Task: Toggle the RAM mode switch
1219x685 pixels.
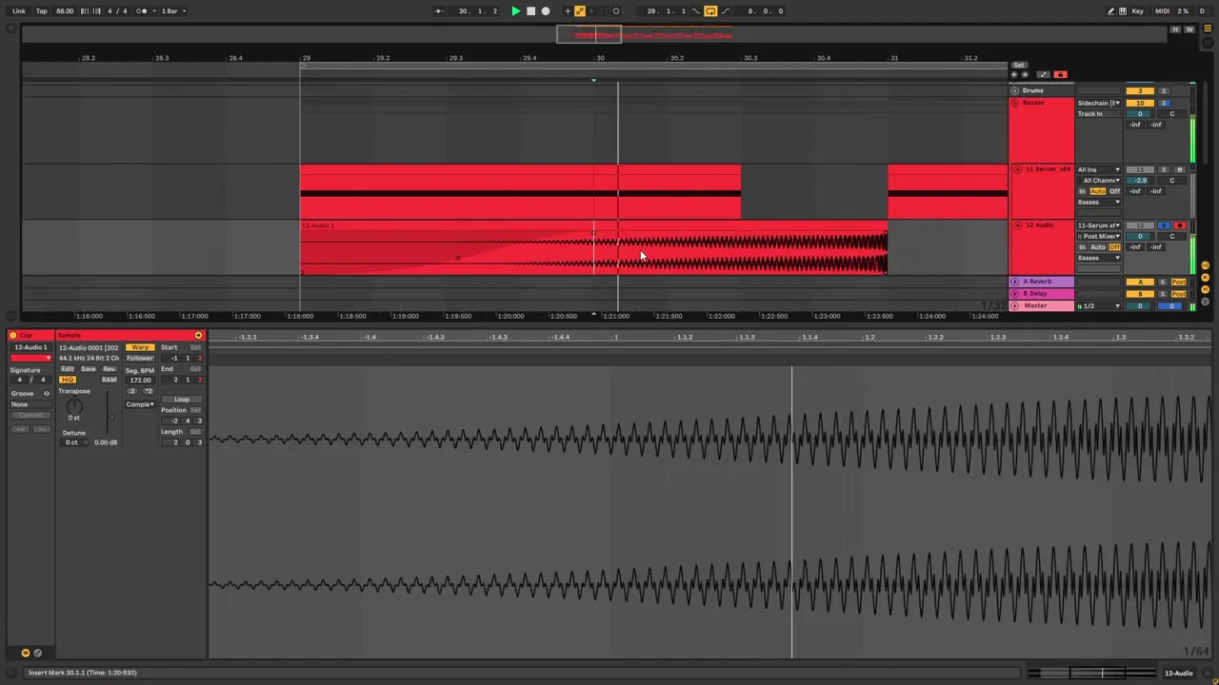Action: tap(110, 380)
